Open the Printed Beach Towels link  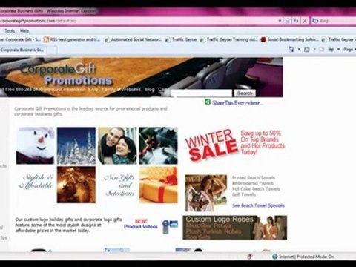click(254, 178)
